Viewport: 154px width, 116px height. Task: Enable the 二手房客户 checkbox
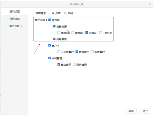pos(59,52)
